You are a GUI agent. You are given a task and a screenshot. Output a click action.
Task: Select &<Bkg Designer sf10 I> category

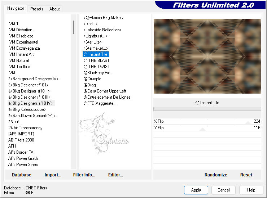click(28, 85)
